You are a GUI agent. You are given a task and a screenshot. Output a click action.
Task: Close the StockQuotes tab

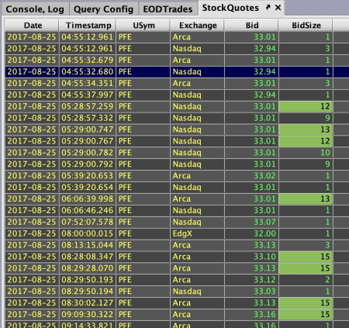point(278,8)
